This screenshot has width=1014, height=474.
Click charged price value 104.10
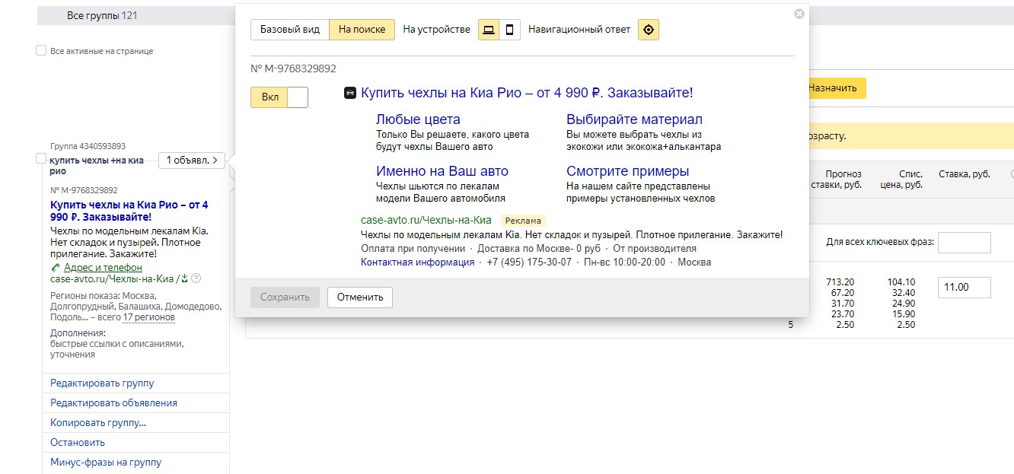901,282
